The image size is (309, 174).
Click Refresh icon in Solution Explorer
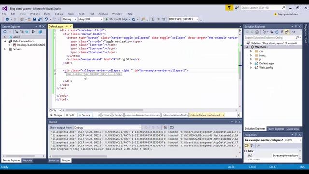click(277, 32)
